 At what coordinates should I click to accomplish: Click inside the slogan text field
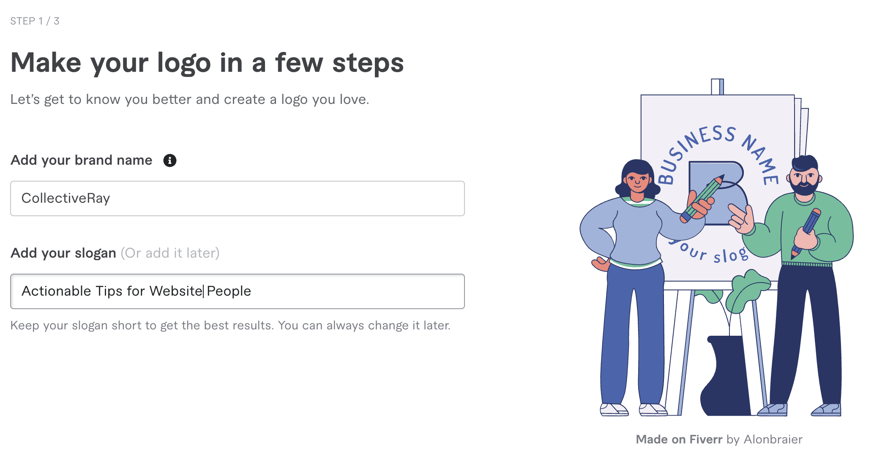(238, 291)
